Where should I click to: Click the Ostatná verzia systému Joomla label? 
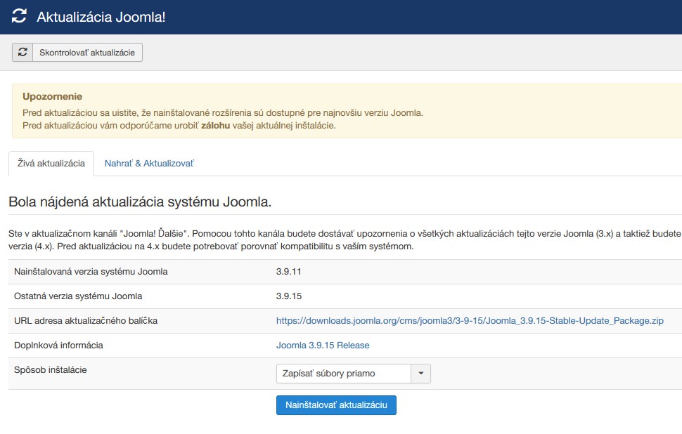pos(78,296)
